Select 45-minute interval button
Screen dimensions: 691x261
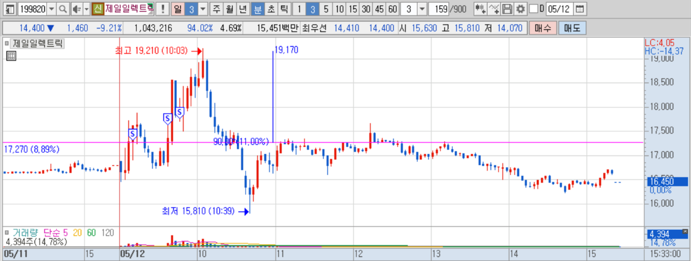point(380,9)
